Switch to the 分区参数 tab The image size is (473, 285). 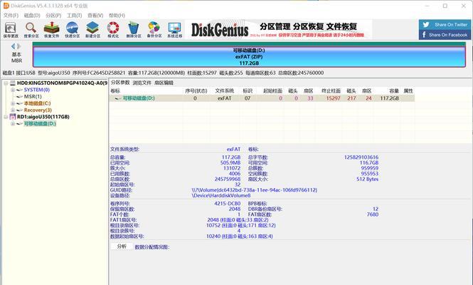click(120, 83)
